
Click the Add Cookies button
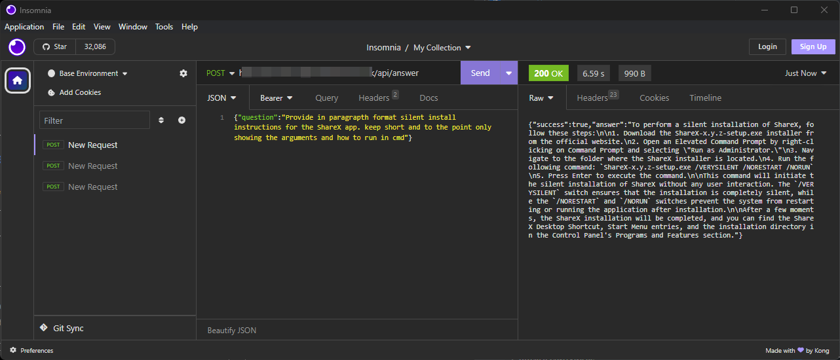point(74,92)
